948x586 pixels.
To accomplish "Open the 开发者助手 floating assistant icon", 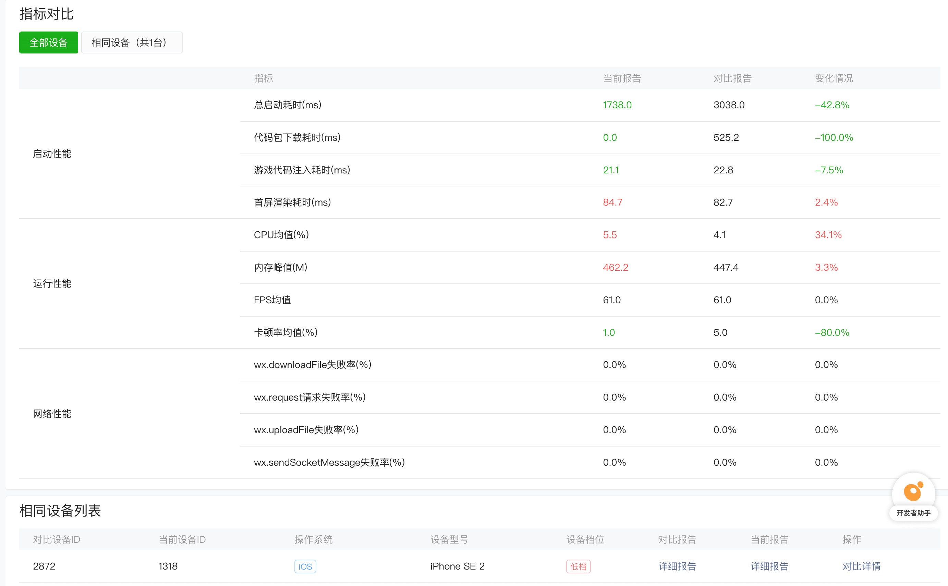I will tap(913, 492).
